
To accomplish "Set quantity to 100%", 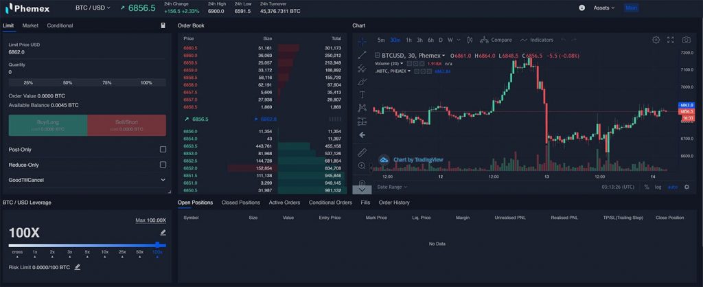I will click(146, 83).
